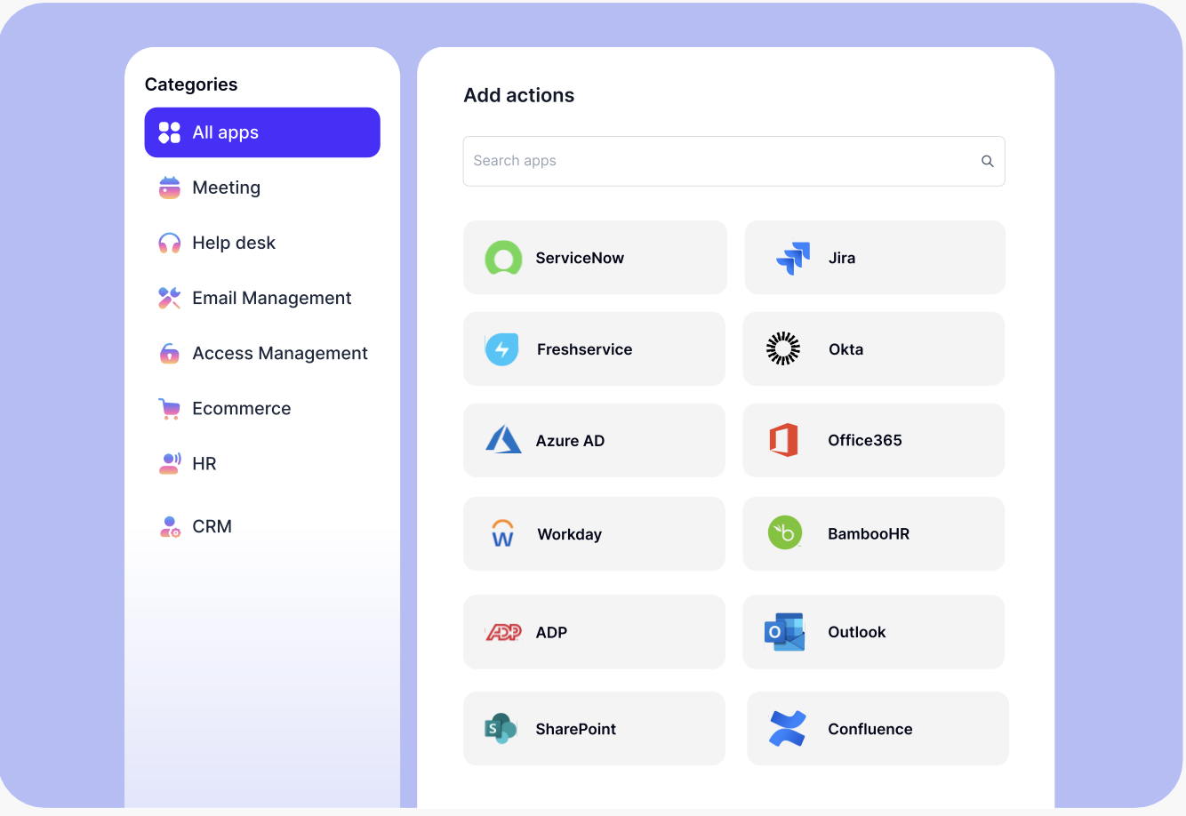Click the BambooHR green logo
The height and width of the screenshot is (816, 1186).
click(x=785, y=532)
